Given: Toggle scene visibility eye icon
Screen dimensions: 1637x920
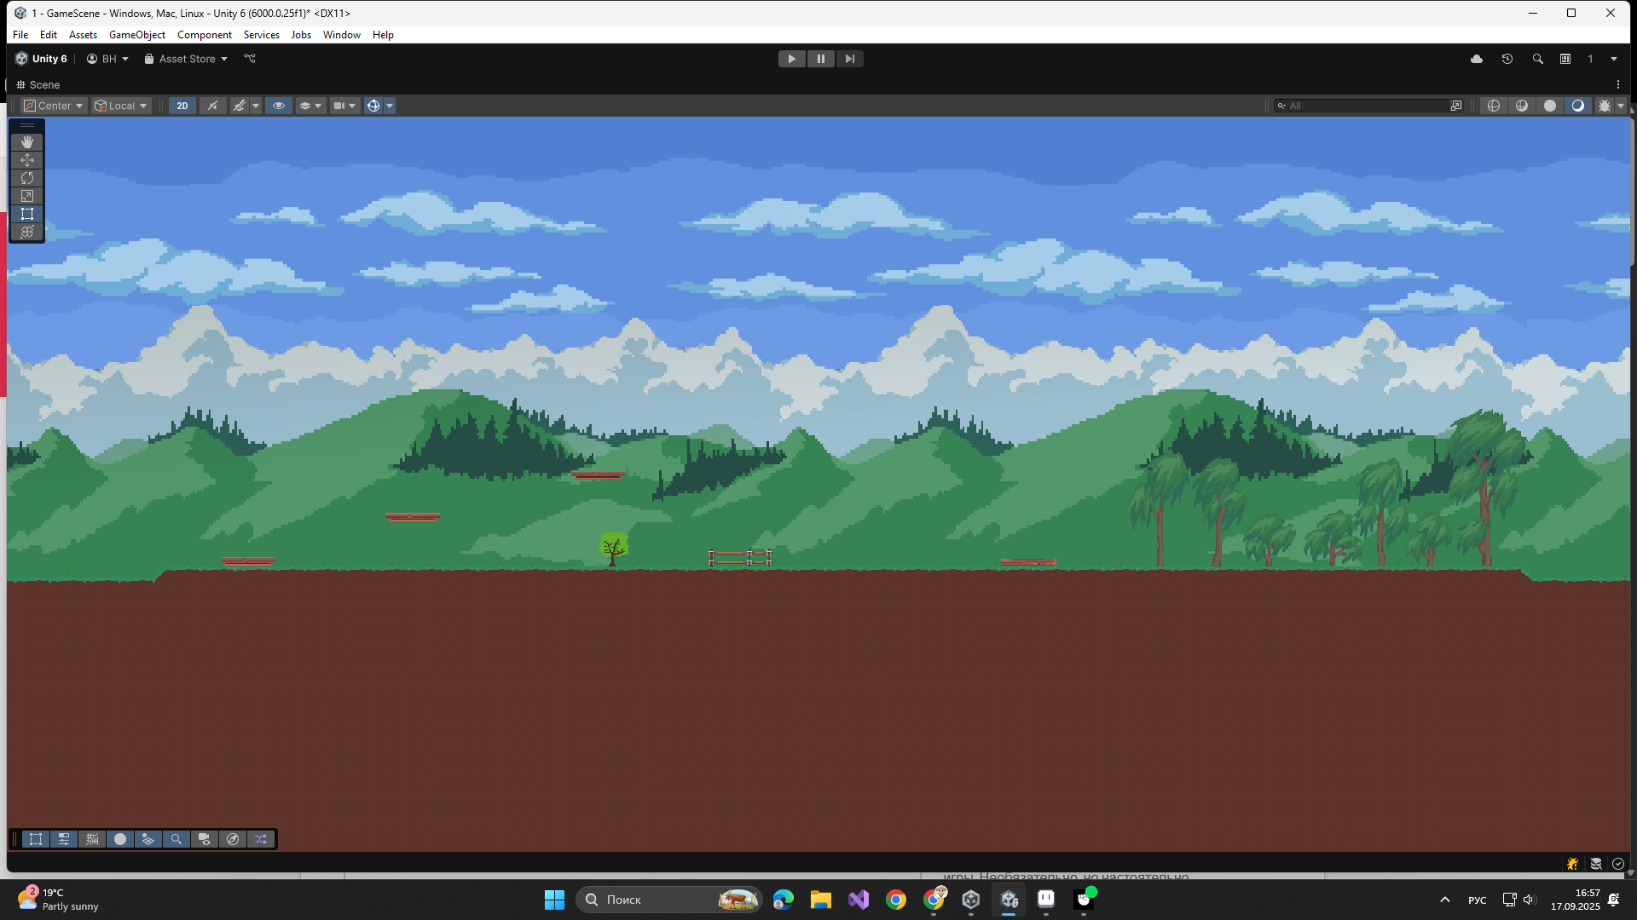Looking at the screenshot, I should (278, 106).
